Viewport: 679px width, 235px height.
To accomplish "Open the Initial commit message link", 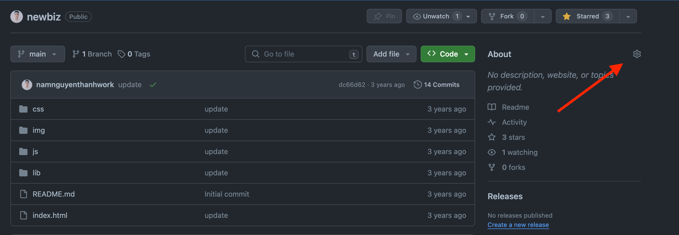I will 227,194.
